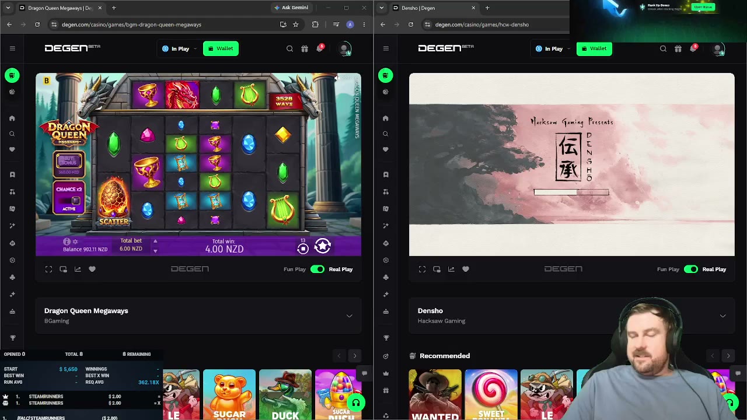The height and width of the screenshot is (420, 747).
Task: Click Buy Bonus in Dragon Queen slot
Action: click(69, 164)
